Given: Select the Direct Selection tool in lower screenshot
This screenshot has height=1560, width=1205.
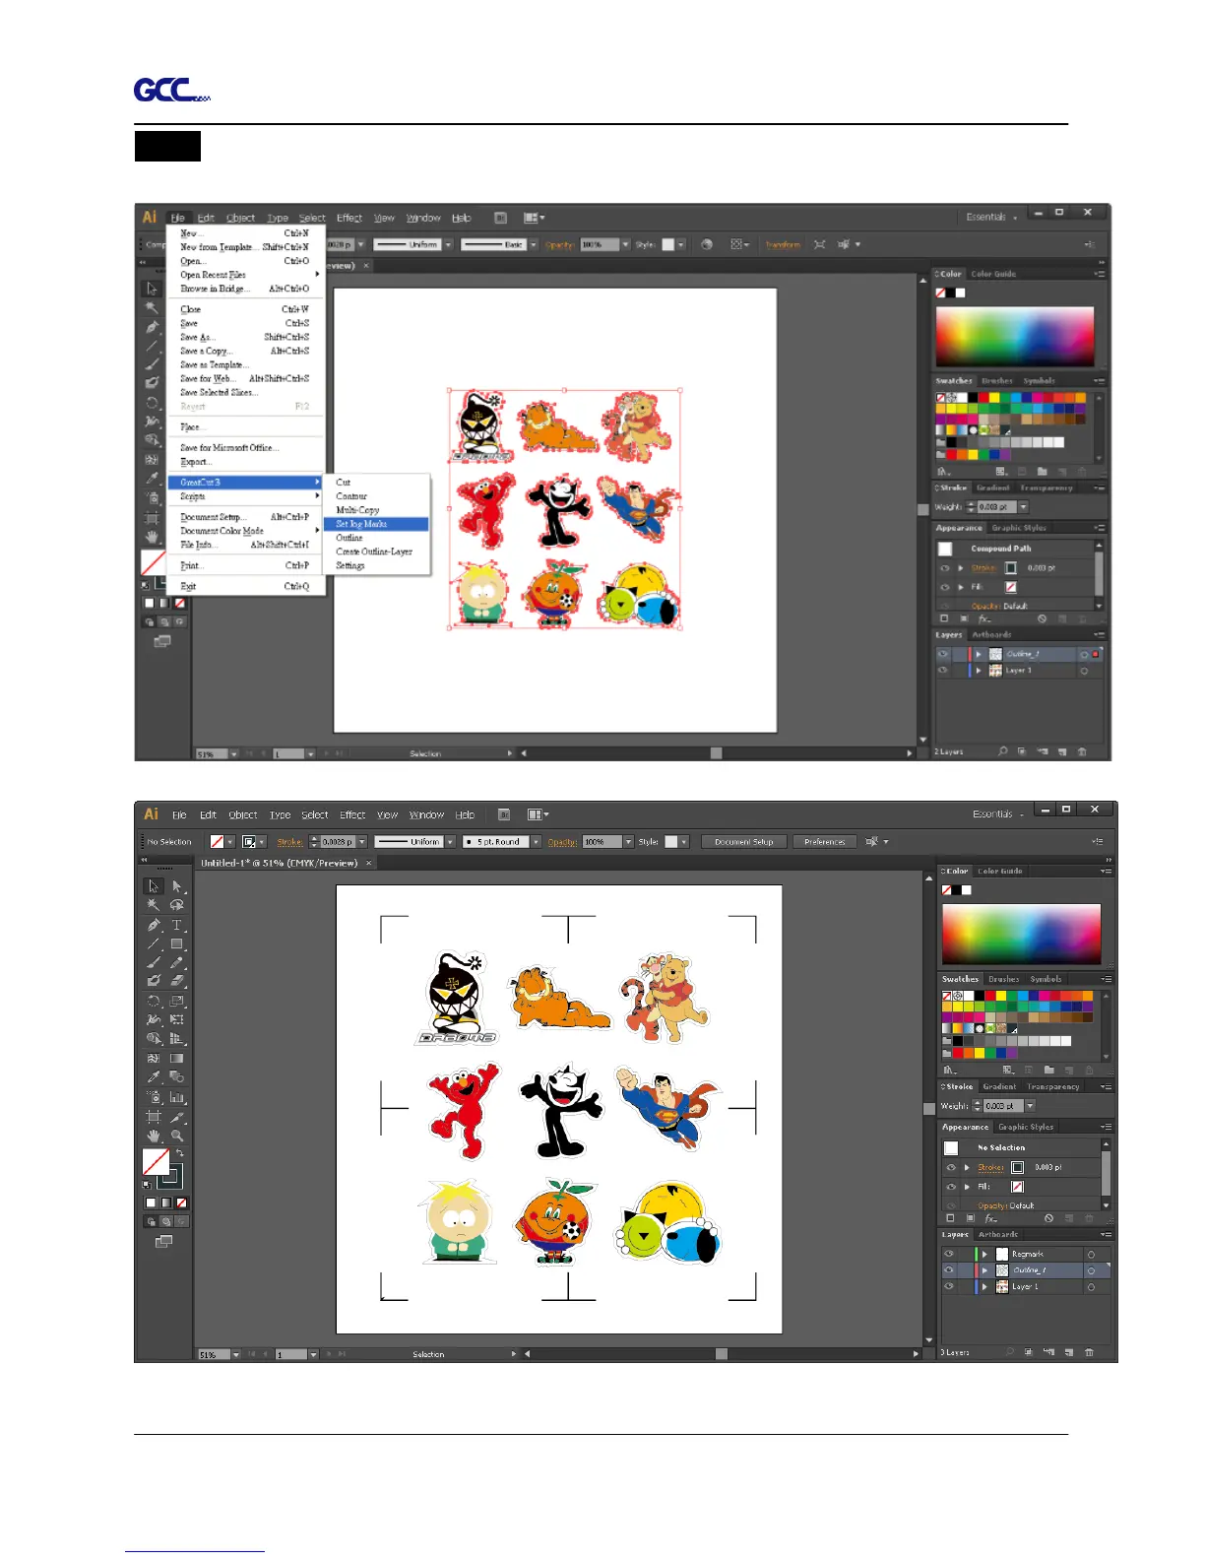Looking at the screenshot, I should pos(177,886).
